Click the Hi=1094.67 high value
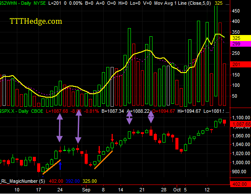Viewport: 251px width, 194px height. point(189,111)
